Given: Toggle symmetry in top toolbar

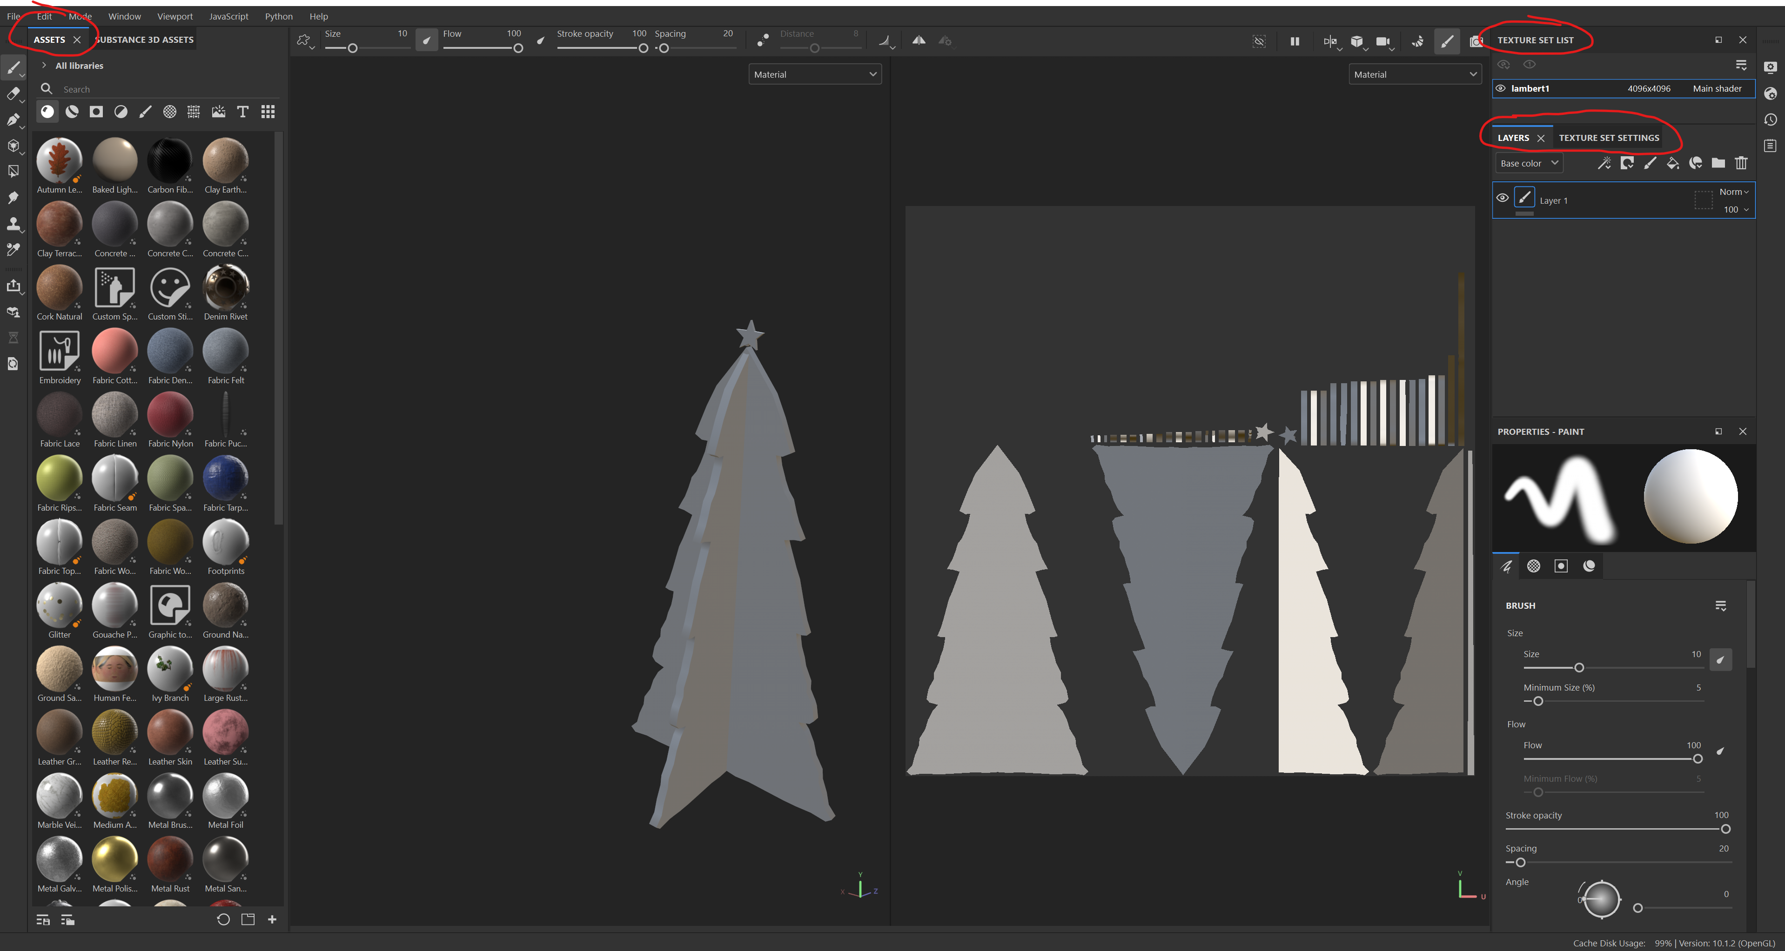Looking at the screenshot, I should coord(918,40).
